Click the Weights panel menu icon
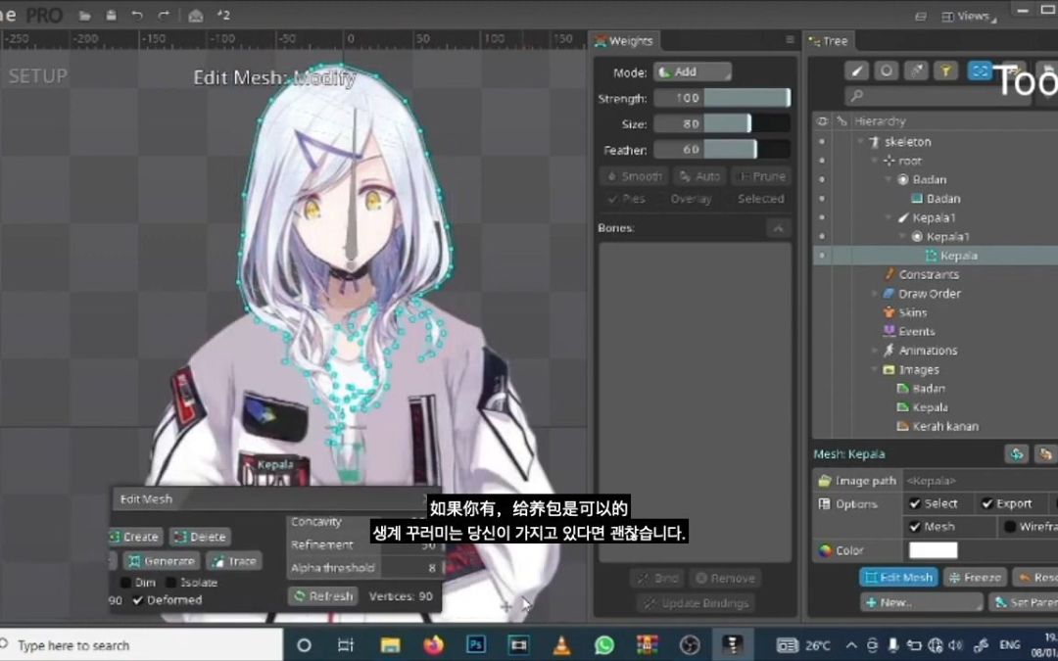Viewport: 1058px width, 661px height. tap(790, 40)
